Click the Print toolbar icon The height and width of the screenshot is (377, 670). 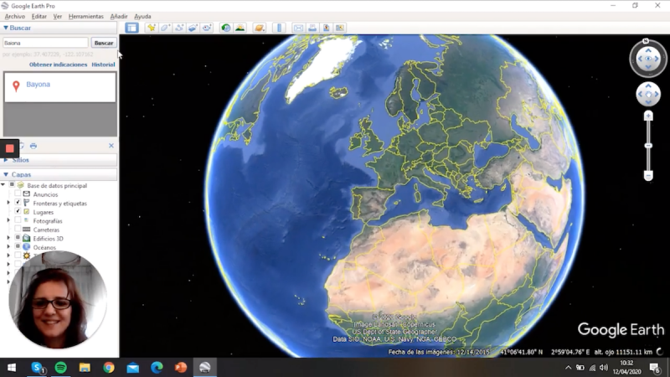coord(312,28)
